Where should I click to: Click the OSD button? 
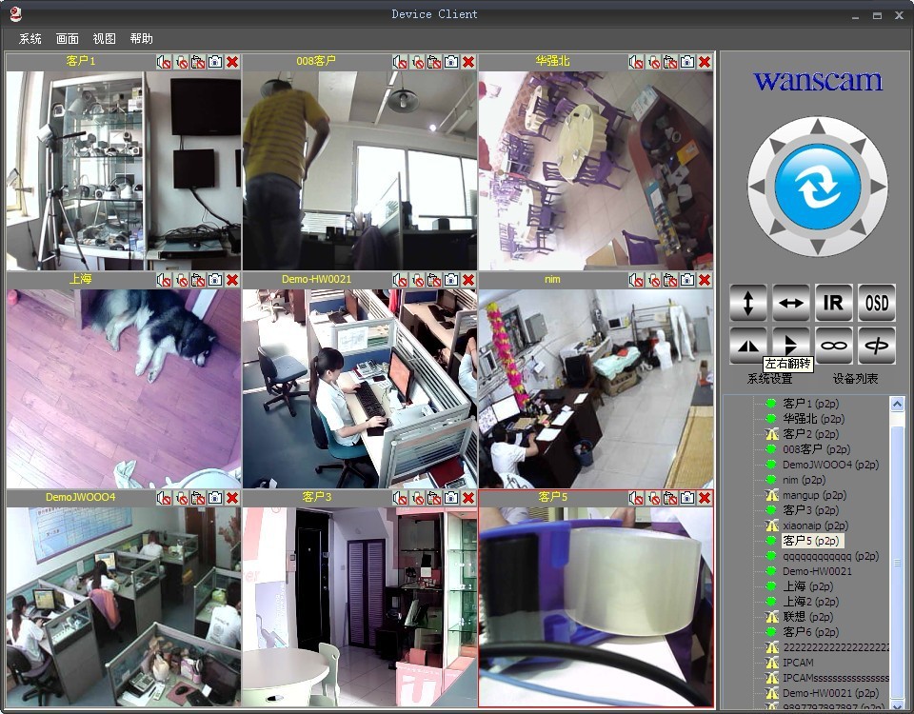tap(876, 303)
